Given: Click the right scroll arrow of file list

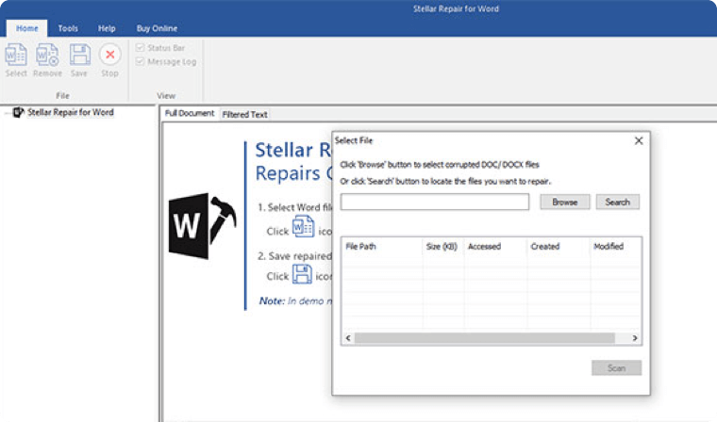Looking at the screenshot, I should (x=635, y=337).
